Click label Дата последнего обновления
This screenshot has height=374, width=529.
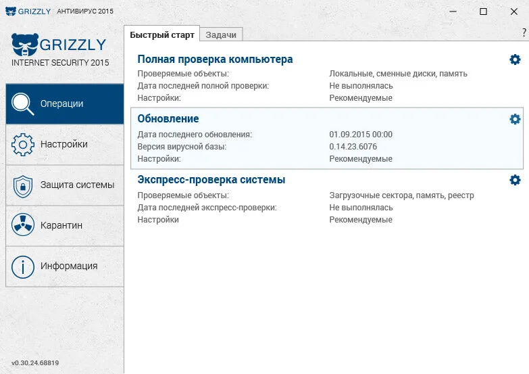(x=195, y=135)
